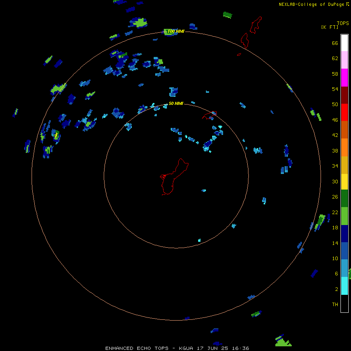The height and width of the screenshot is (351, 351).
Task: Click the 26 value on the scale
Action: tap(335, 197)
